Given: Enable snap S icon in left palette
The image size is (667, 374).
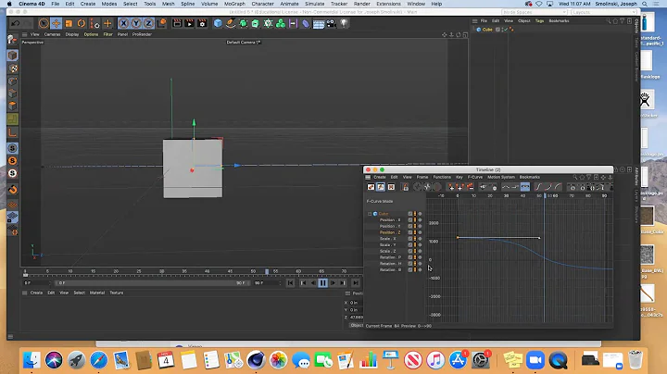Looking at the screenshot, I should (12, 148).
